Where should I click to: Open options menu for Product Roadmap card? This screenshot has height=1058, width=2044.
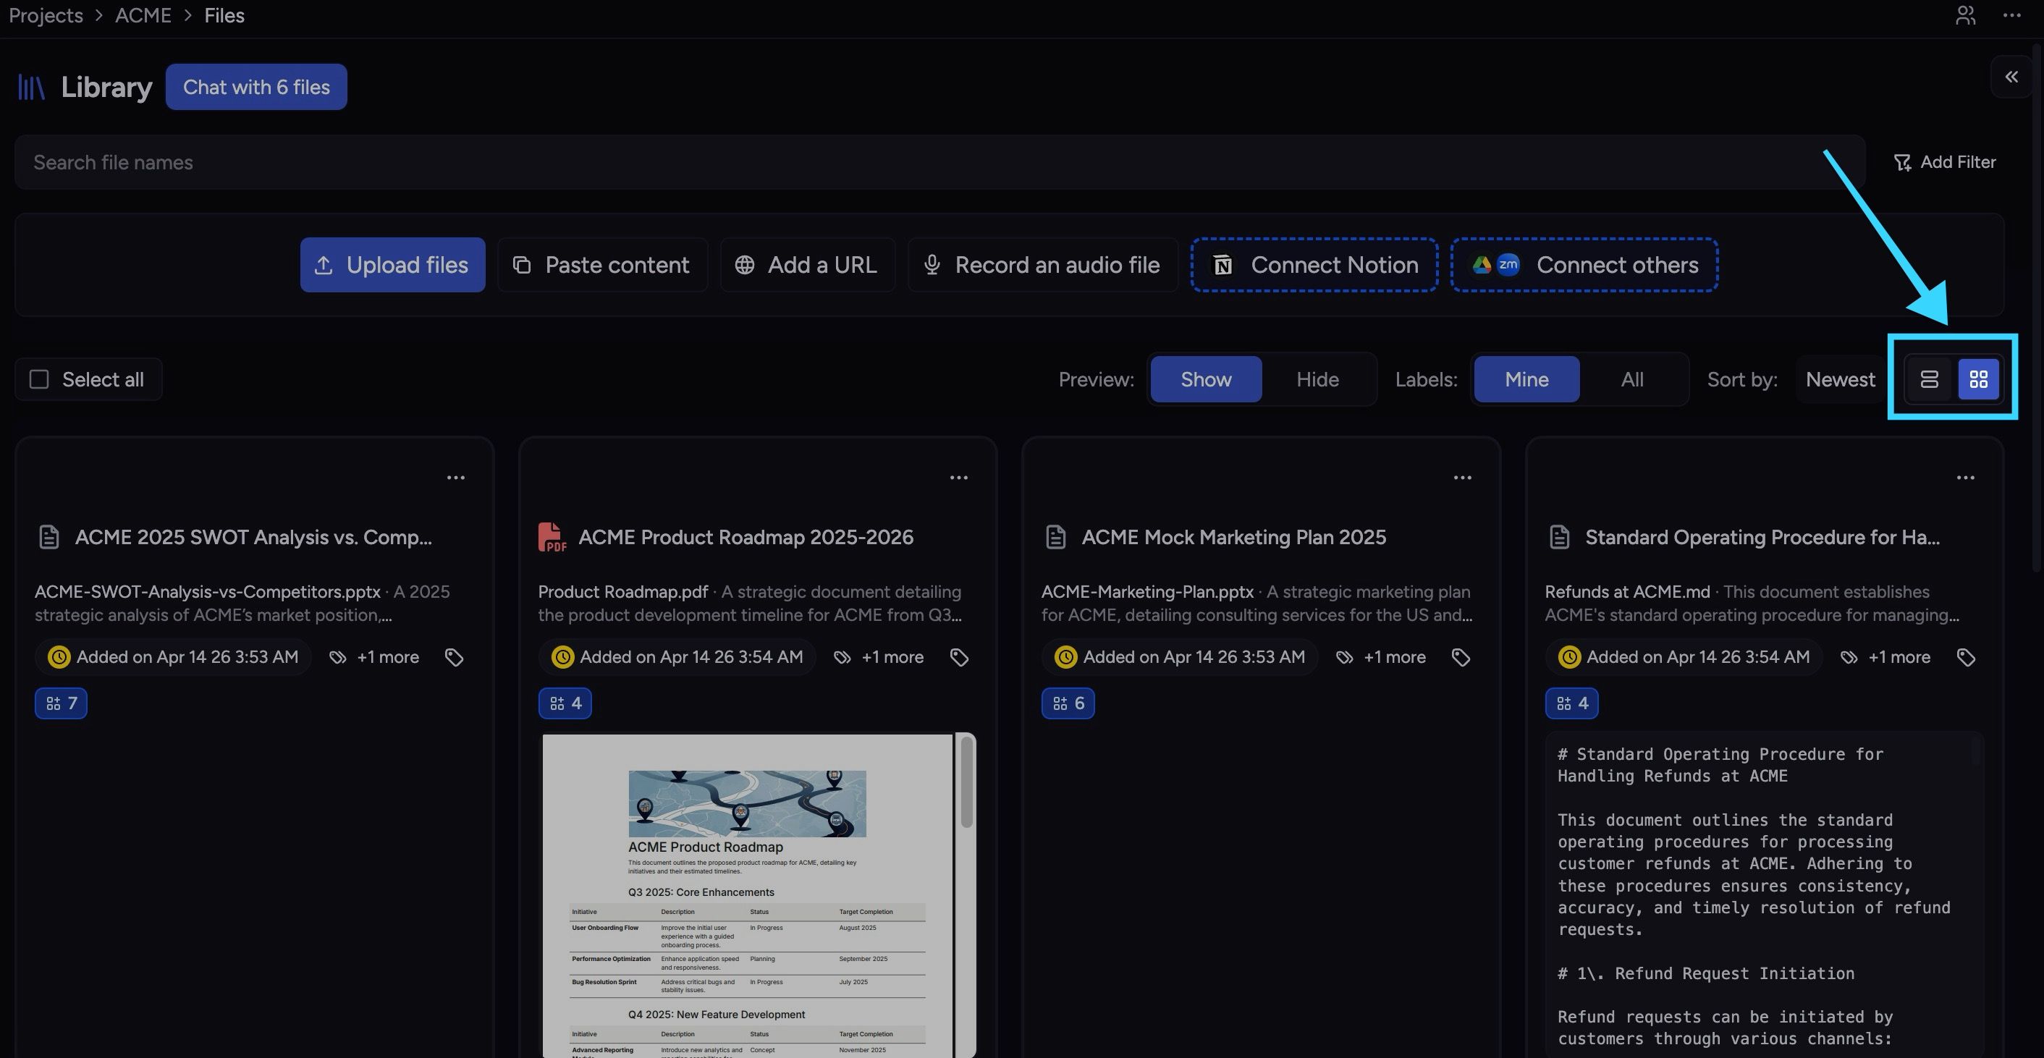pos(958,478)
